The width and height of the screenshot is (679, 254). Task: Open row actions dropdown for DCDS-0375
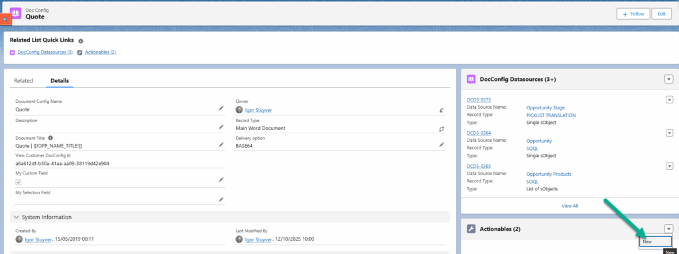(669, 99)
